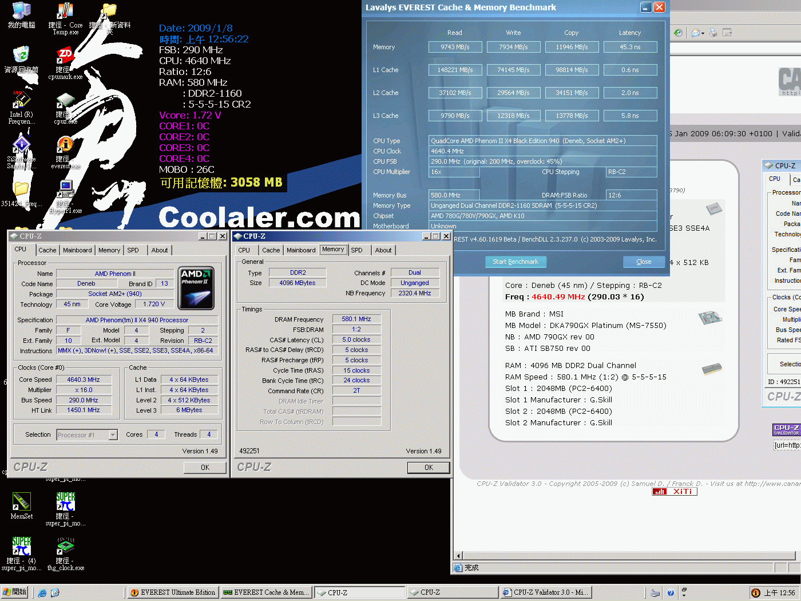
Task: Switch to EVEREST Ultimate Edition on the taskbar
Action: tap(173, 592)
